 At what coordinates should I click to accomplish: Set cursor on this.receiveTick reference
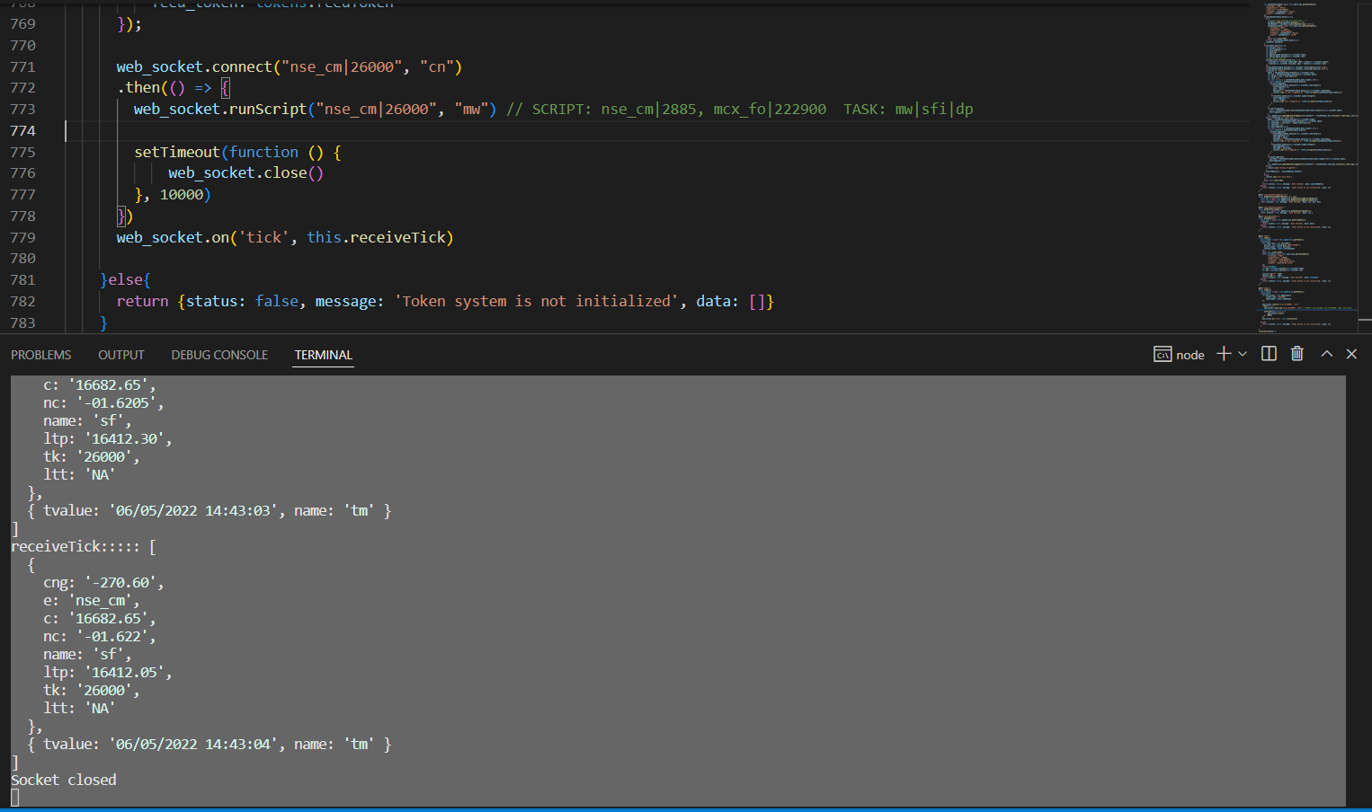coord(377,237)
